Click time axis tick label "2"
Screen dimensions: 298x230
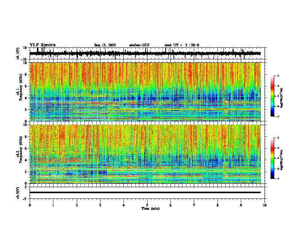pyautogui.click(x=77, y=205)
